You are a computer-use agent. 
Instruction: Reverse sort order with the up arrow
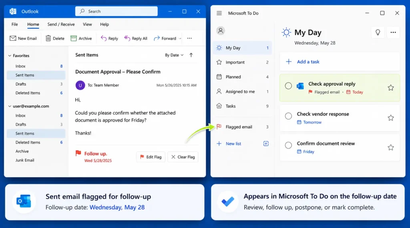191,55
